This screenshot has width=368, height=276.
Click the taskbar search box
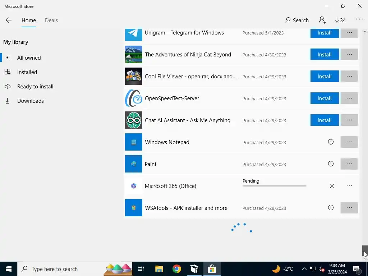(75, 269)
